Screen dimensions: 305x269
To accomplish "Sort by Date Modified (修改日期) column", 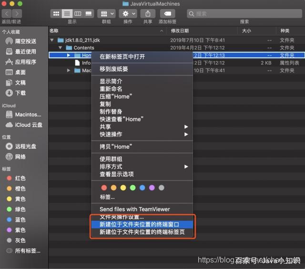I will (x=202, y=31).
